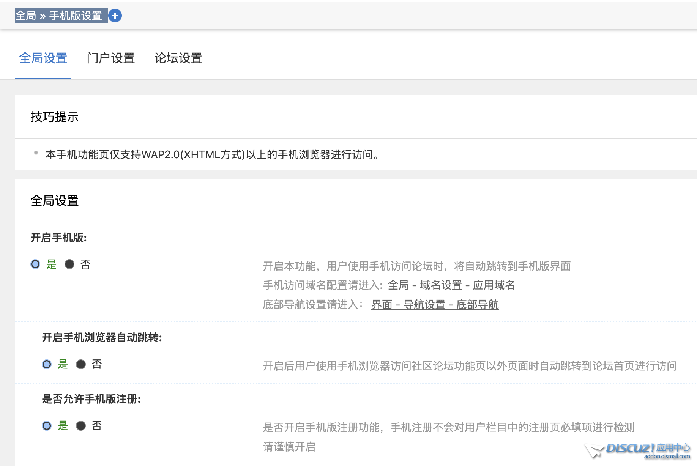Switch to the 全局设置 tab

(x=43, y=58)
